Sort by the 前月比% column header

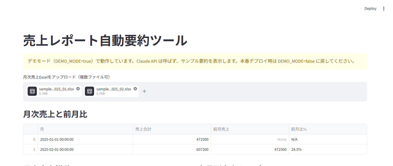tap(328, 129)
